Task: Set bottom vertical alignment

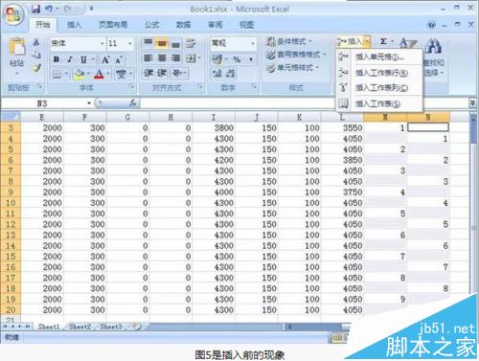Action: click(x=175, y=43)
